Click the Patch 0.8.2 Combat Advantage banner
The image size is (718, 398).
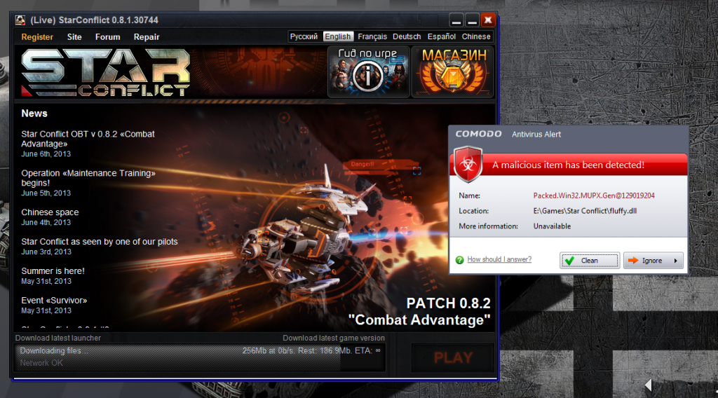point(419,312)
